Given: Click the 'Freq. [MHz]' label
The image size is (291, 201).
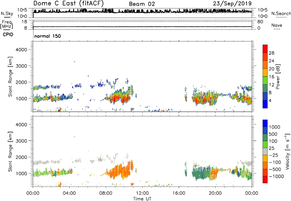Looking at the screenshot, I should pyautogui.click(x=7, y=24).
